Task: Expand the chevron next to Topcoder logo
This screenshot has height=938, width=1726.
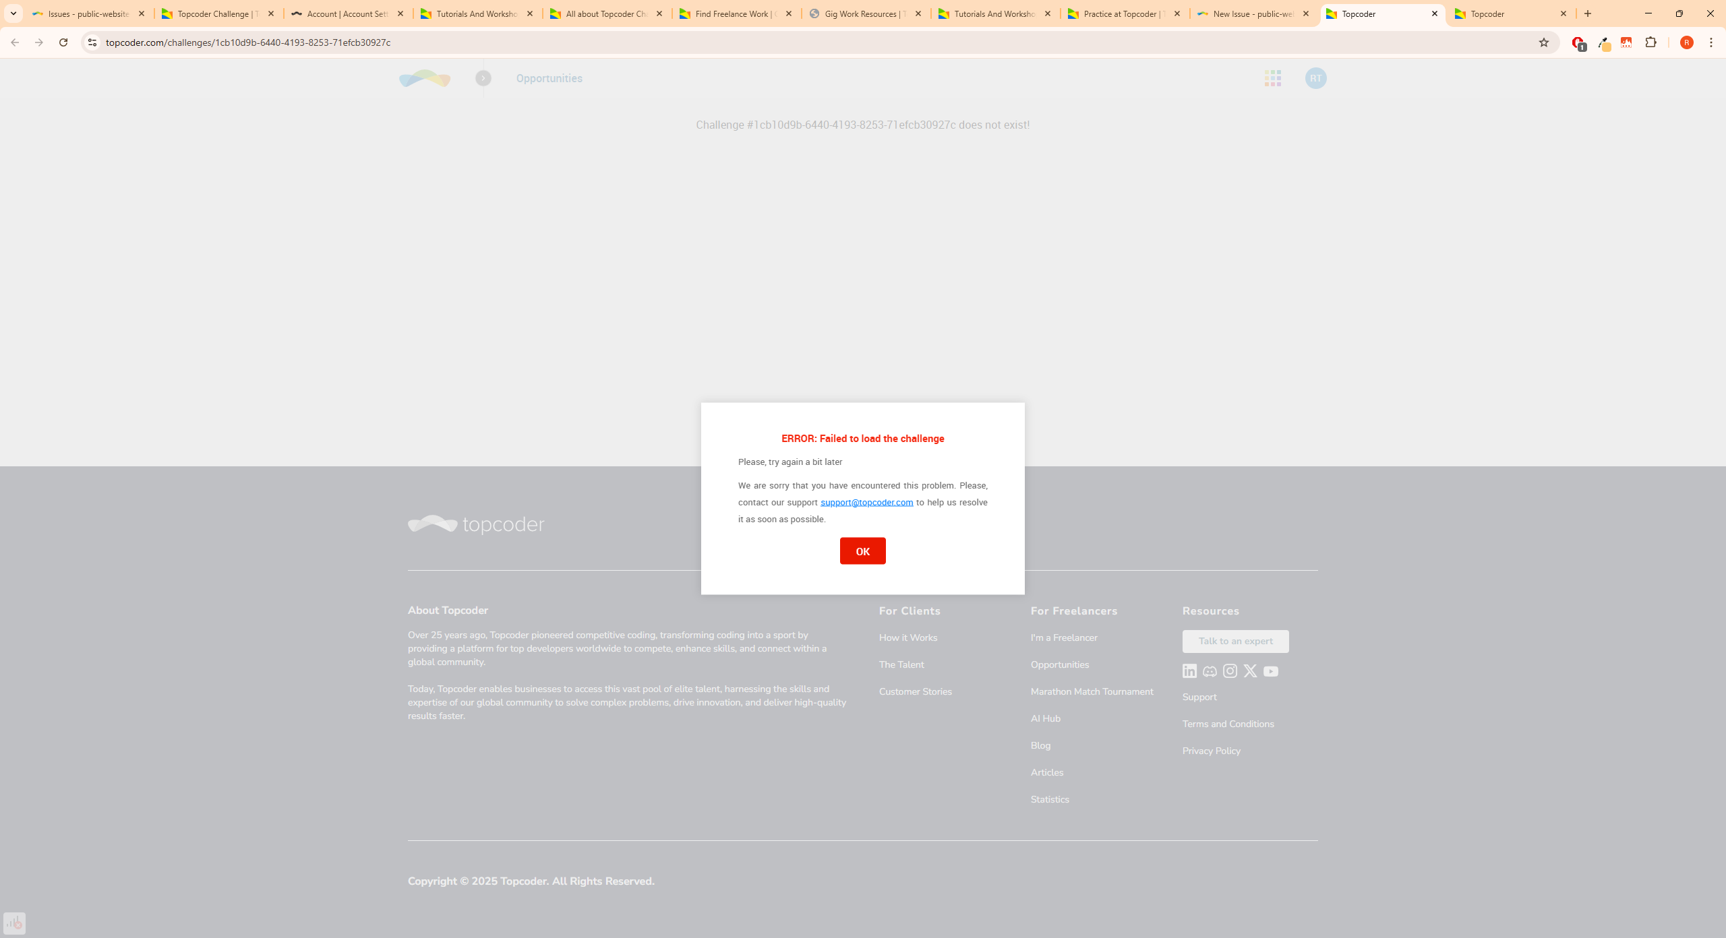Action: click(x=483, y=78)
